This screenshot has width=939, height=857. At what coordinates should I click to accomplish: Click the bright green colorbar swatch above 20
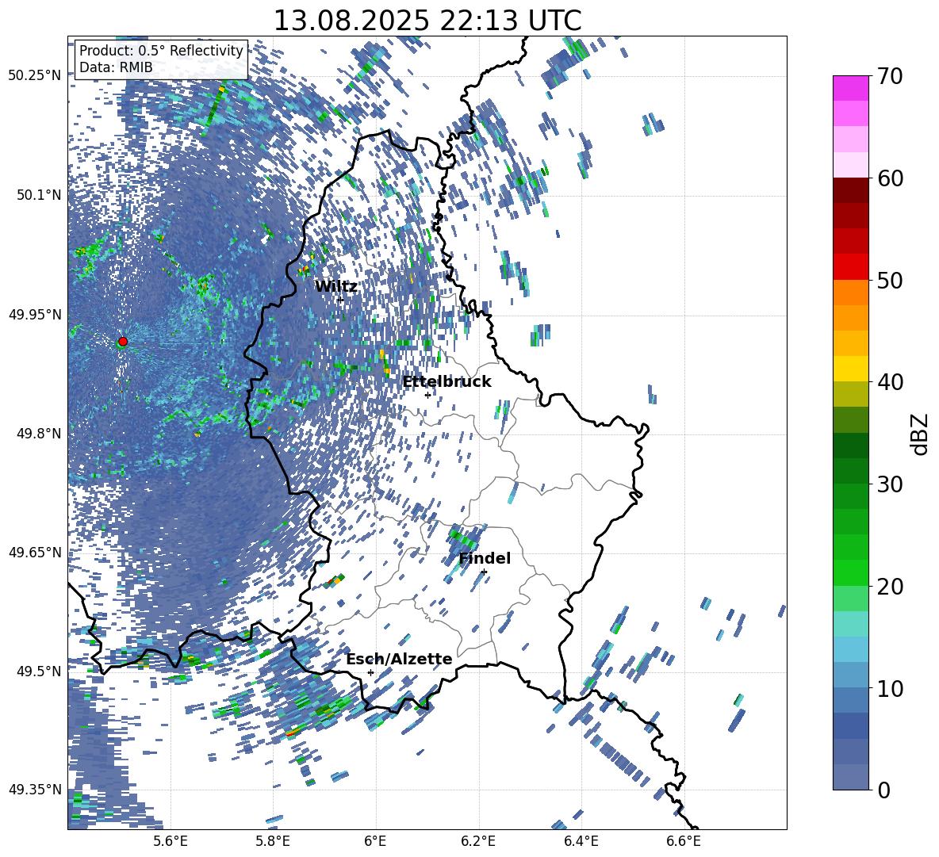click(x=850, y=572)
